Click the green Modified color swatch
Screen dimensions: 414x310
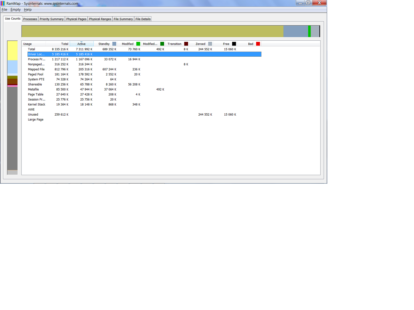click(138, 44)
